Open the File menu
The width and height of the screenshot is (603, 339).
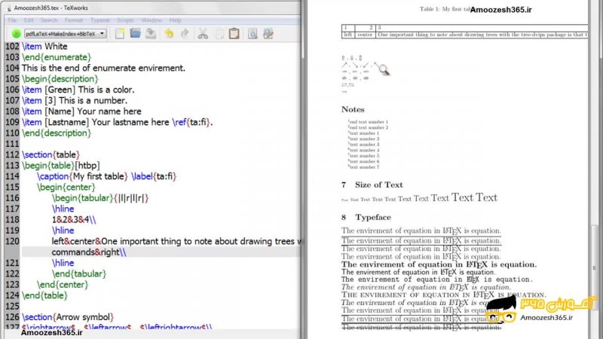[12, 20]
